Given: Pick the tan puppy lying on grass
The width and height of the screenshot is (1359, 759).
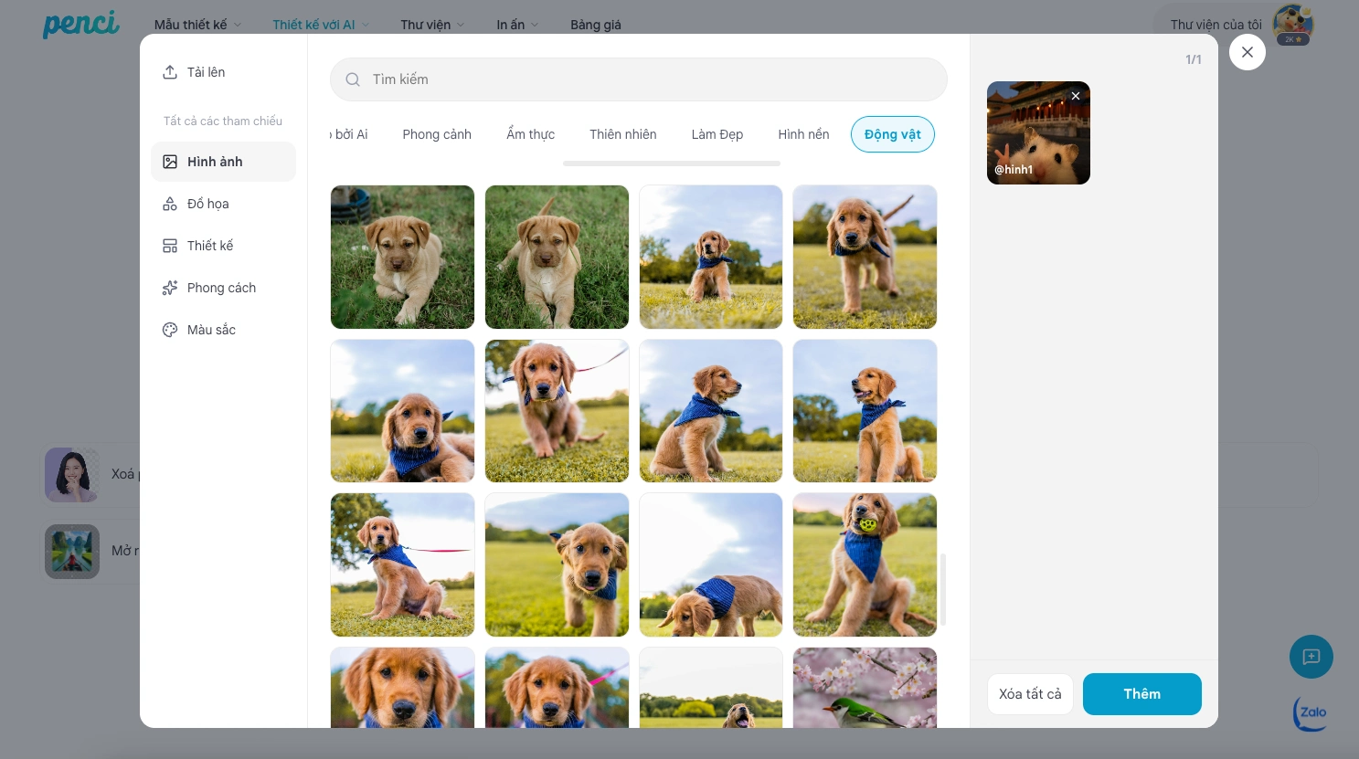Looking at the screenshot, I should 403,257.
